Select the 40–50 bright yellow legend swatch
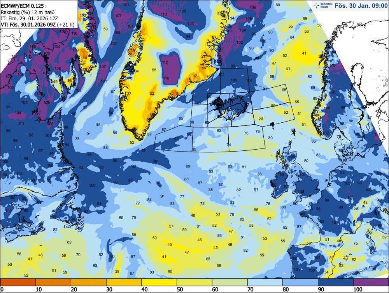 tap(159, 282)
